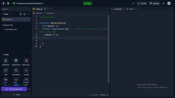Open the user avatar menu
Screen dimensions: 175x98
pos(169,3)
